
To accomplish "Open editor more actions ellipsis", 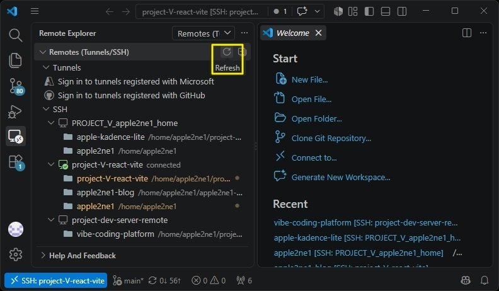I will pos(483,33).
